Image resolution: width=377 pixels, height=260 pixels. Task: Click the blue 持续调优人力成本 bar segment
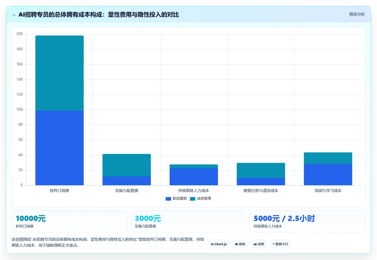click(194, 177)
